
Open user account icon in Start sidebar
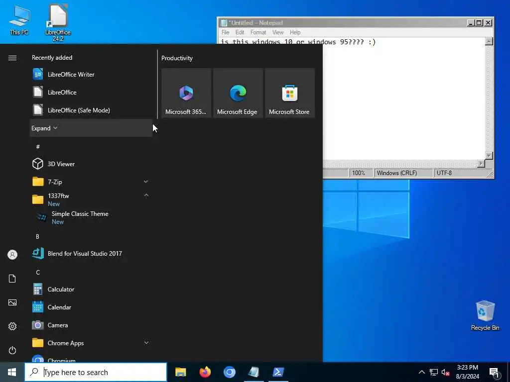pyautogui.click(x=12, y=255)
